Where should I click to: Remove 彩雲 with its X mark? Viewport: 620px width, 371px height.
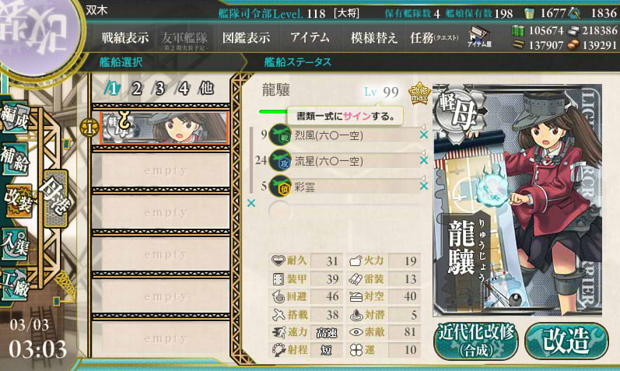pyautogui.click(x=424, y=186)
